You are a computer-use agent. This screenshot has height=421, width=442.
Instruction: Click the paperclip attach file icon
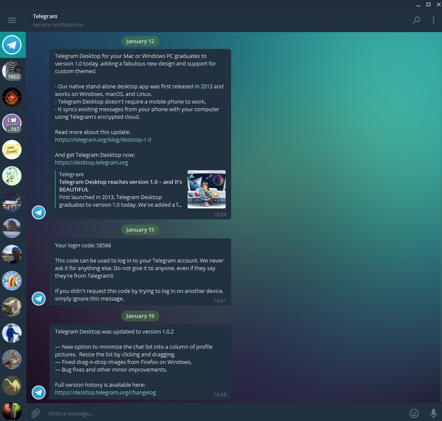pyautogui.click(x=35, y=413)
